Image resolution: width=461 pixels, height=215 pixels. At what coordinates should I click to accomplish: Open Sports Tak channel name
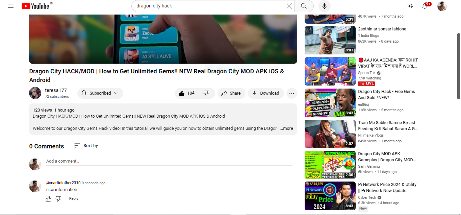pyautogui.click(x=367, y=73)
